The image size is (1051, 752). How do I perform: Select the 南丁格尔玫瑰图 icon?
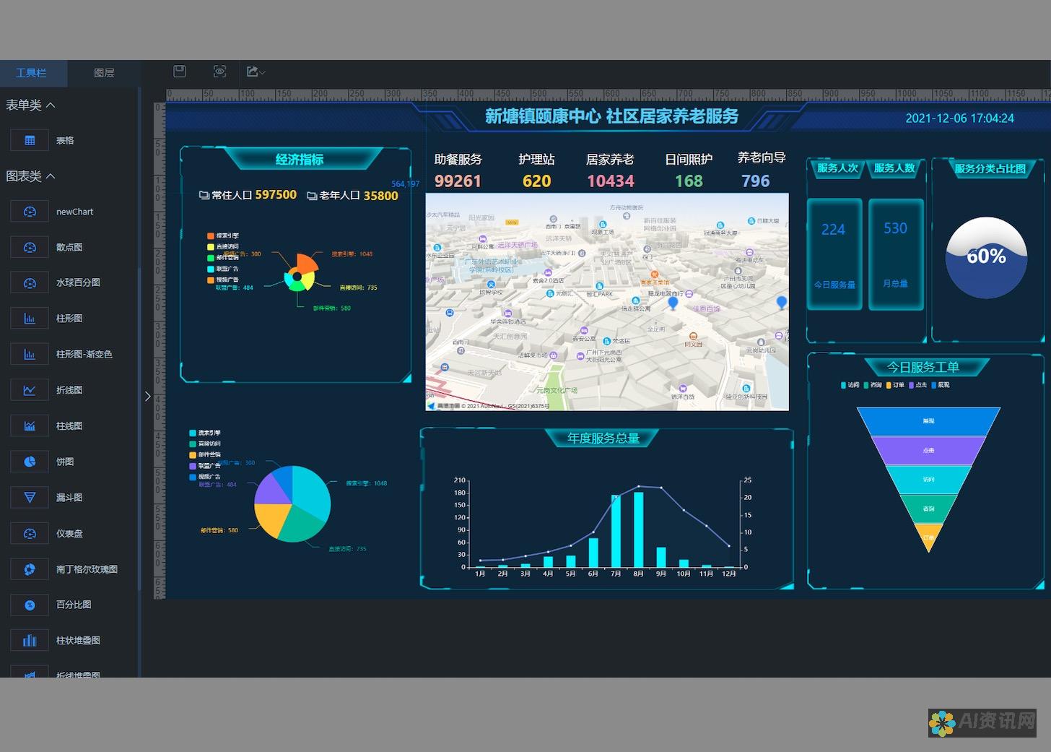30,569
